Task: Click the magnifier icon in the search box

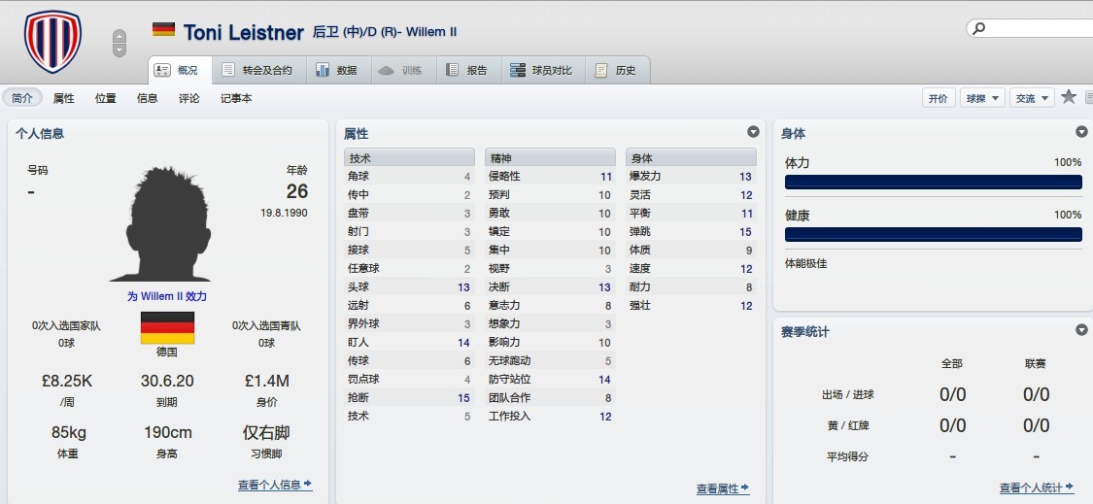Action: pos(979,28)
